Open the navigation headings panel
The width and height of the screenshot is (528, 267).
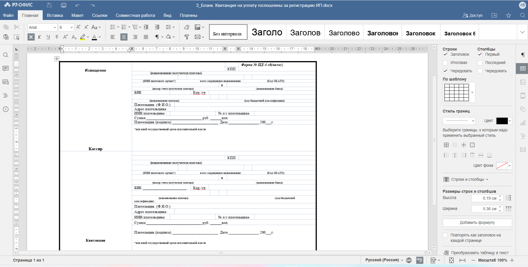tap(5, 96)
